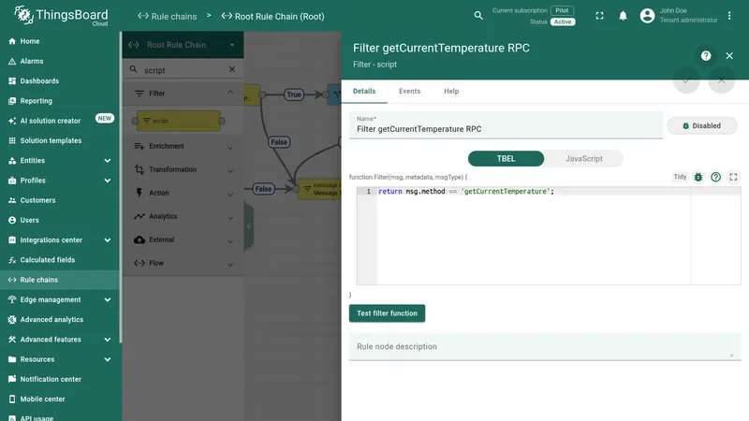
Task: Expand Edge management chevron
Action: click(x=108, y=299)
